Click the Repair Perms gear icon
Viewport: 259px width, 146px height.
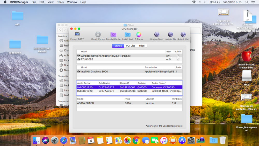[x=98, y=35]
